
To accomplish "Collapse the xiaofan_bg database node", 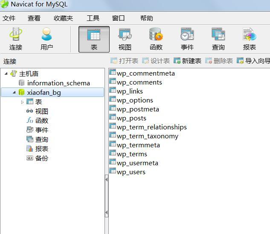I will (14, 92).
